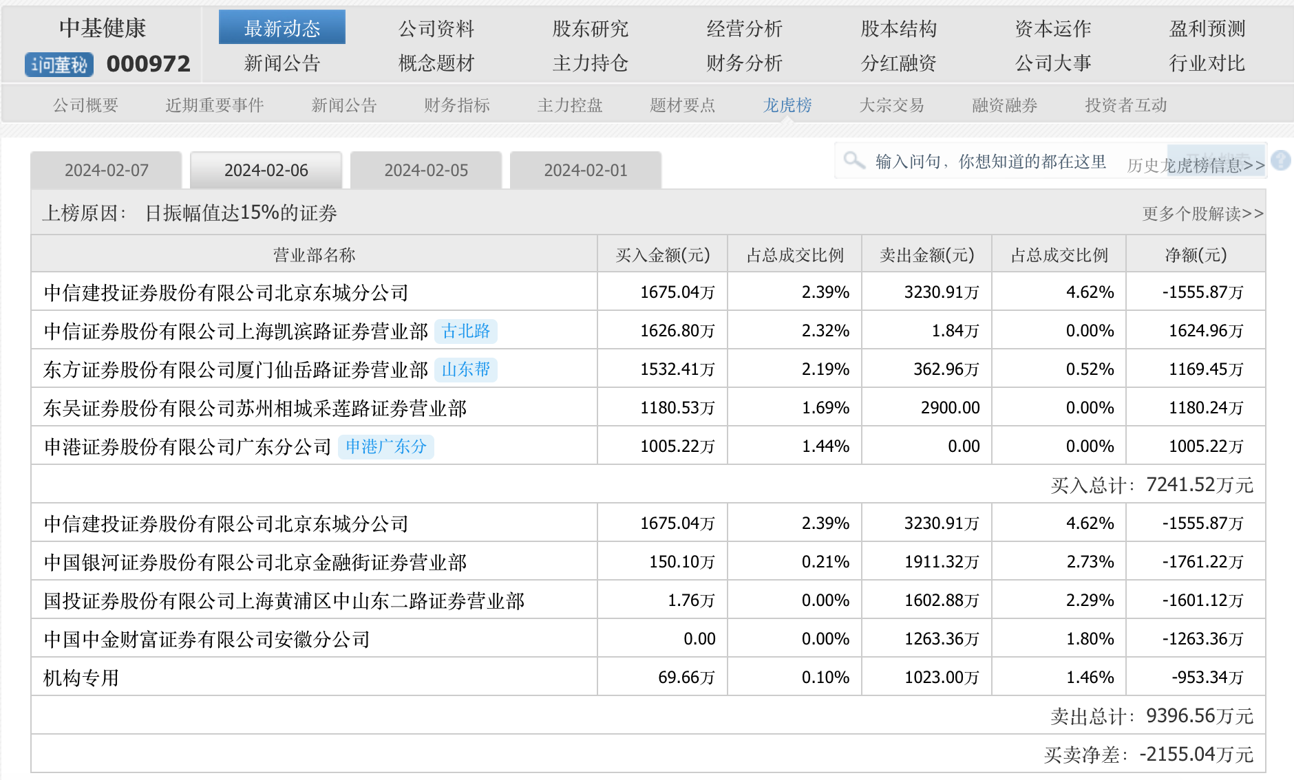Switch to the 2024-02-07 date tab
Viewport: 1294px width, 780px height.
[107, 171]
